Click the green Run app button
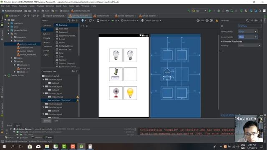Image resolution: width=267 pixels, height=150 pixels. [210, 11]
